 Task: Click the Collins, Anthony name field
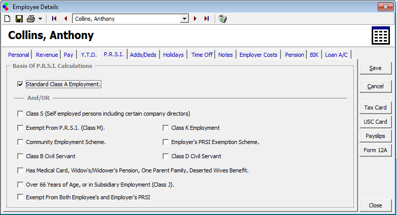tap(127, 18)
